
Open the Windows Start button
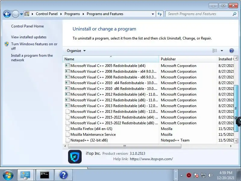click(x=8, y=175)
